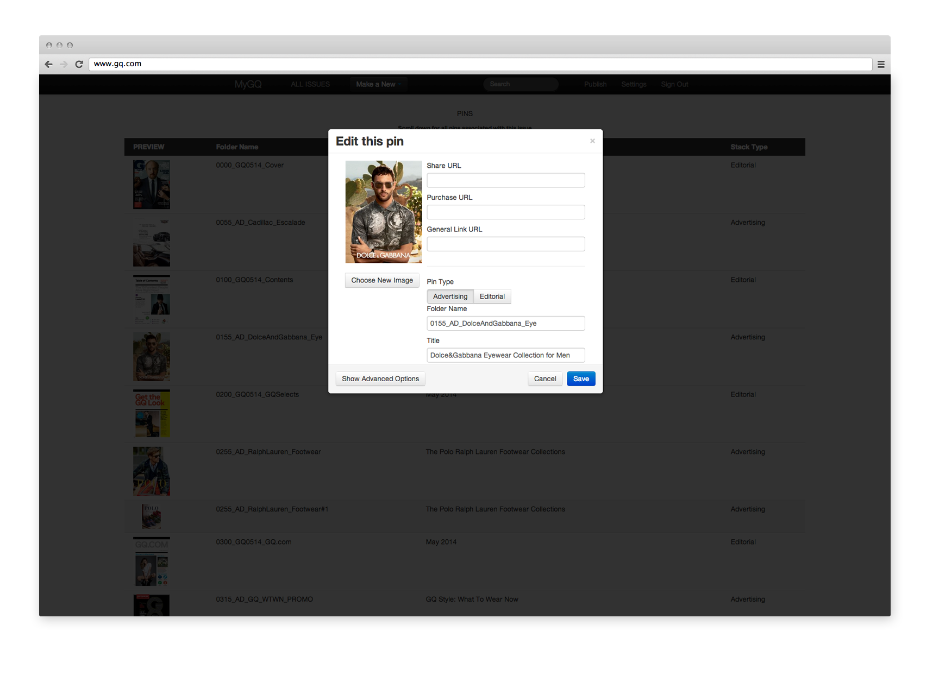Click the browser forward arrow
This screenshot has height=694, width=939.
[64, 64]
